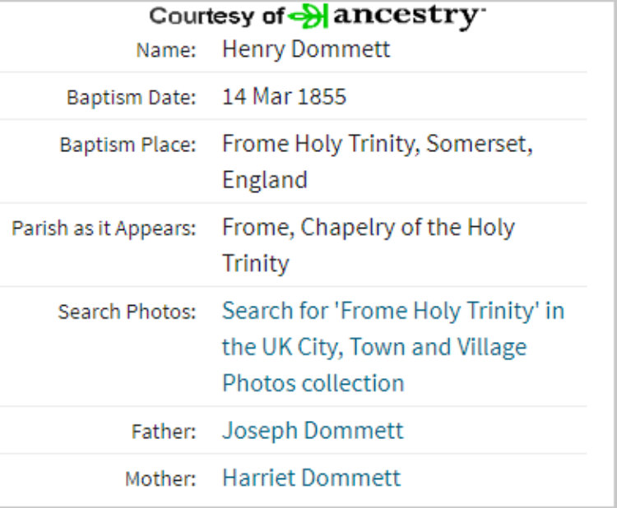Follow the Search for 'Frome Holy Trinity' link
Viewport: 617px width, 508px height.
[x=392, y=312]
